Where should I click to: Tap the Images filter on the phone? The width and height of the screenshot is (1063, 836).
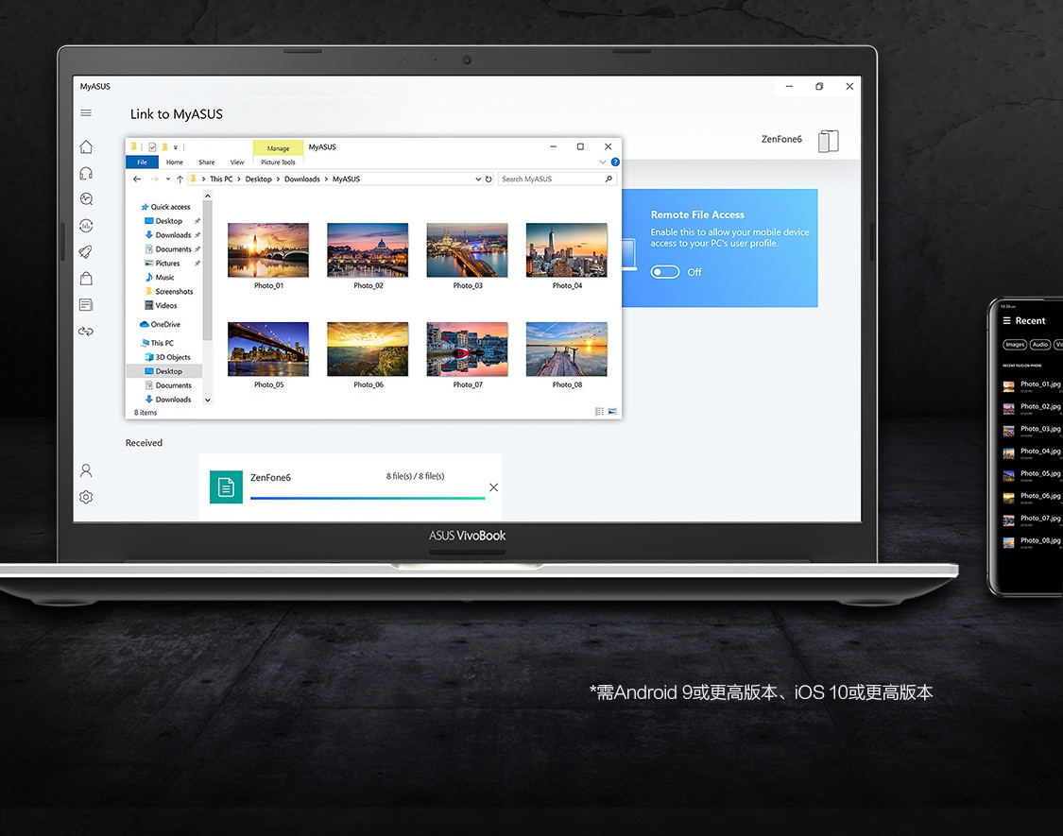click(x=1015, y=345)
